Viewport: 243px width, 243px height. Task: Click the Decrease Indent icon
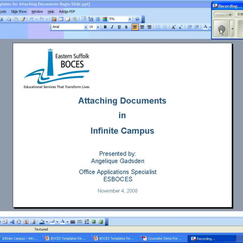190,27
